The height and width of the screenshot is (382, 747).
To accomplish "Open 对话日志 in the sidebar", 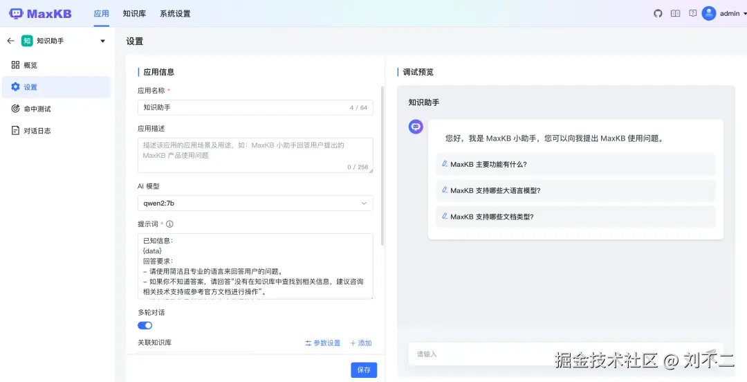I will [56, 131].
